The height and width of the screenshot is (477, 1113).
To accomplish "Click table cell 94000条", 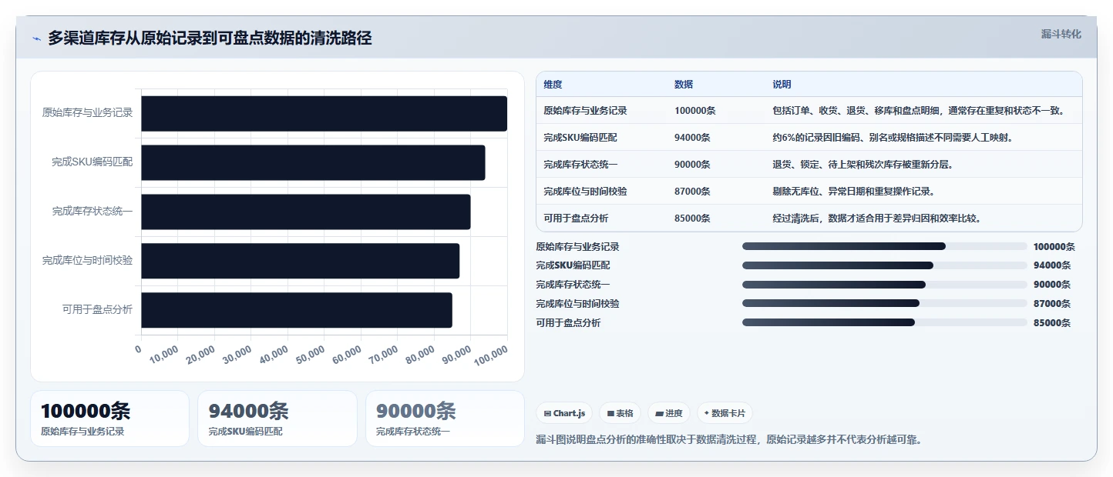I will [x=692, y=138].
